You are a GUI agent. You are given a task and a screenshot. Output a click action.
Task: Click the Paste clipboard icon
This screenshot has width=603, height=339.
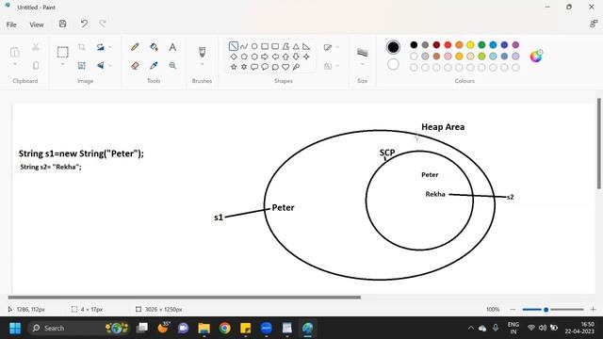15,52
